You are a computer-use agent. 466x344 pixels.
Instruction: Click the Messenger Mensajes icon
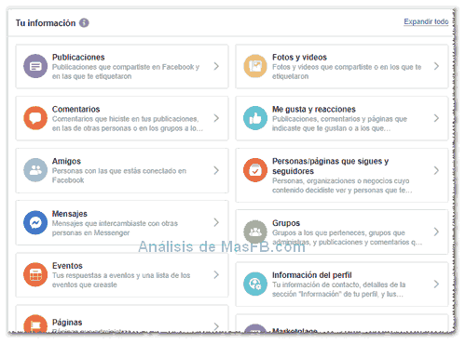coord(35,222)
